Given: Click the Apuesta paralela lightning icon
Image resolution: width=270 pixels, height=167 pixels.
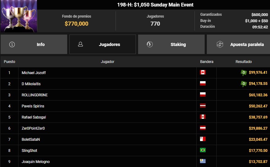Looking at the screenshot, I should click(220, 44).
